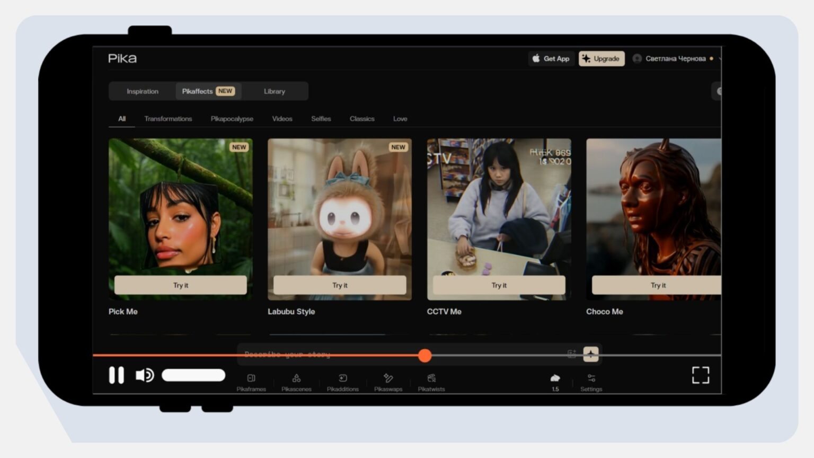Click the Upgrade button
Image resolution: width=814 pixels, height=458 pixels.
601,59
